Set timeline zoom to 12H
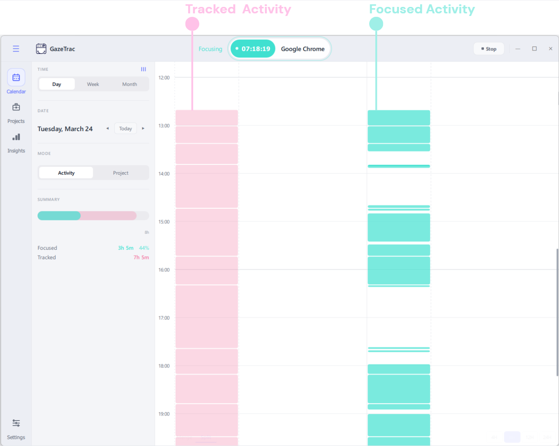Screen dimensions: 559x446 (530, 437)
